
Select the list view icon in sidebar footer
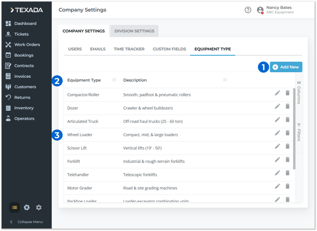point(14,207)
